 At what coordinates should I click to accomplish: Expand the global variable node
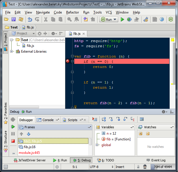97,145
